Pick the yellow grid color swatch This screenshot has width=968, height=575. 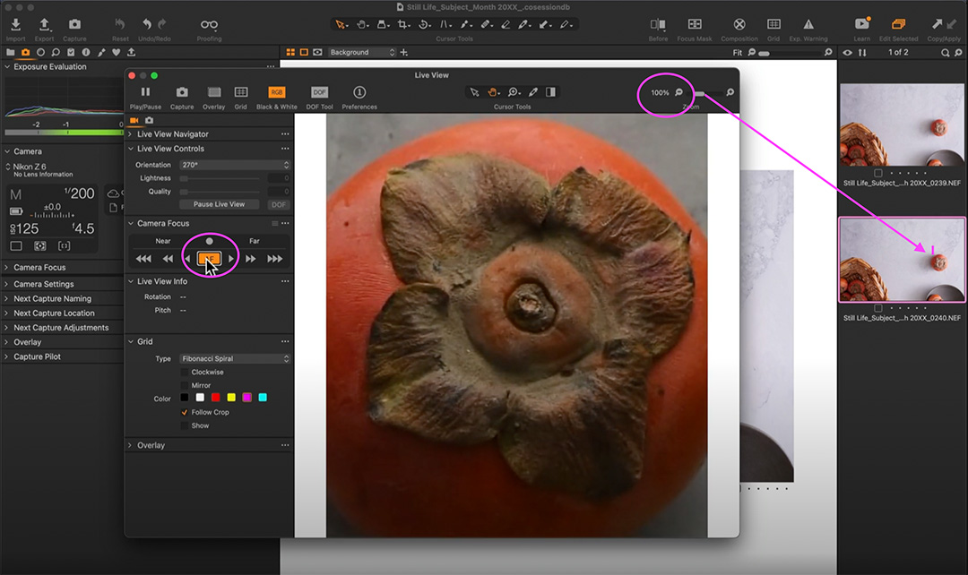coord(231,398)
